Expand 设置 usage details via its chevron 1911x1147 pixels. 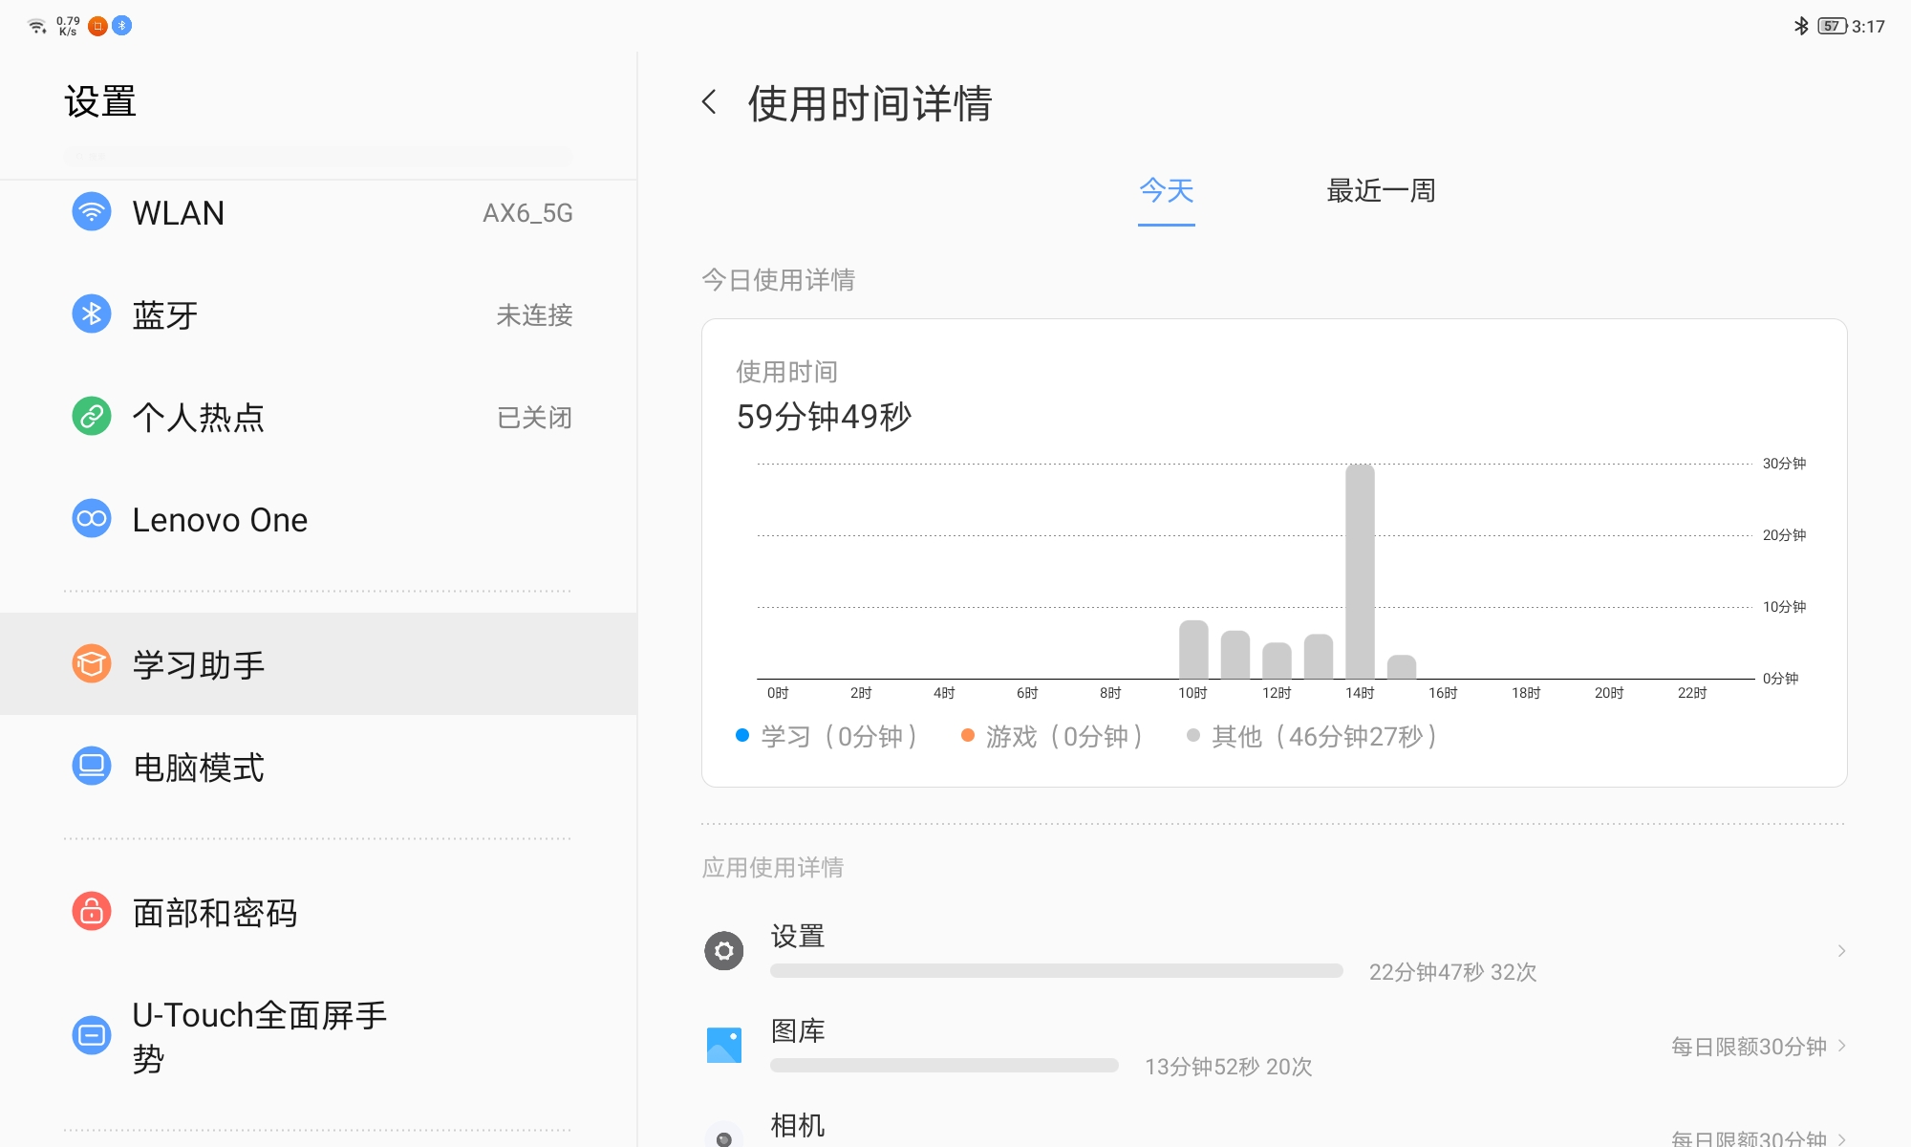coord(1842,950)
